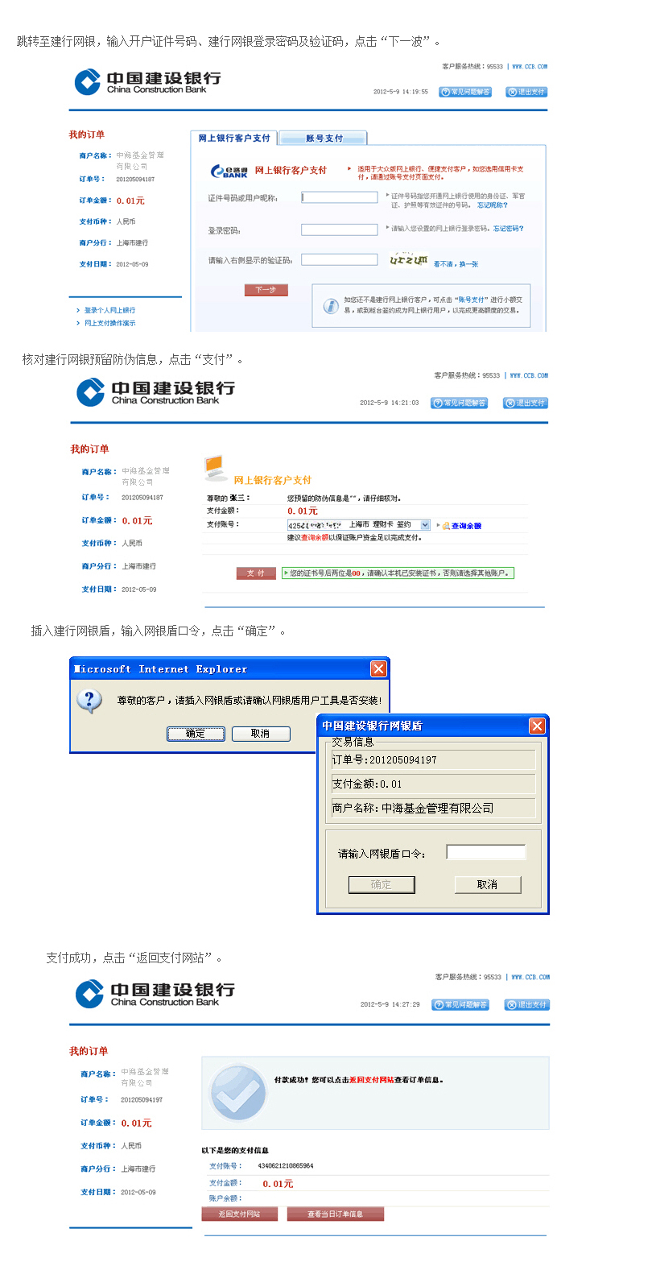
Task: Close the 中国建设银行网银盾 dialog
Action: click(537, 726)
